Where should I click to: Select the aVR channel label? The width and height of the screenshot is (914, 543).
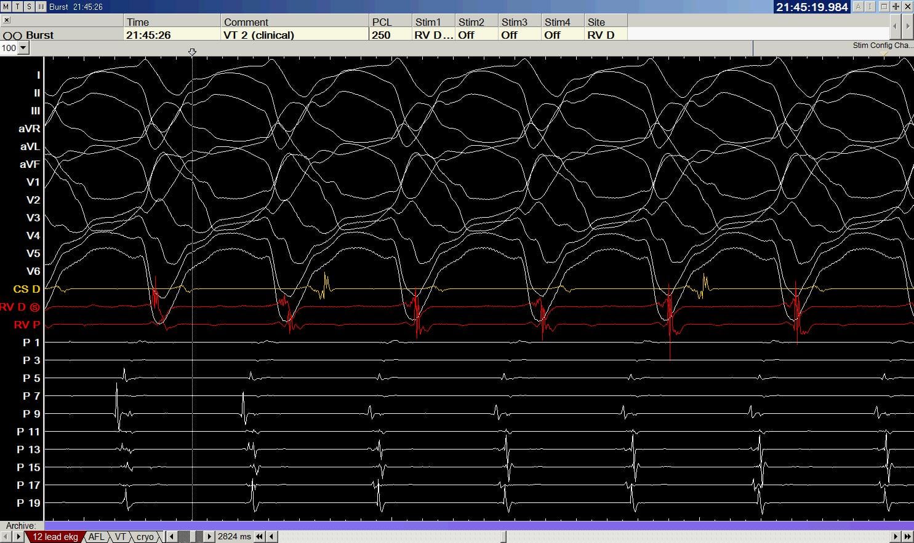point(29,129)
